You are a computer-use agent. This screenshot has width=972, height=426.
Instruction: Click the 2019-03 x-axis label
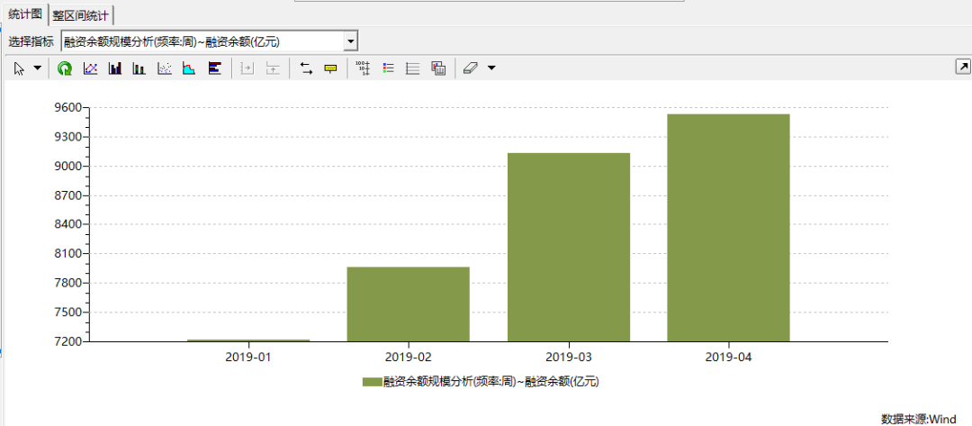(x=569, y=358)
